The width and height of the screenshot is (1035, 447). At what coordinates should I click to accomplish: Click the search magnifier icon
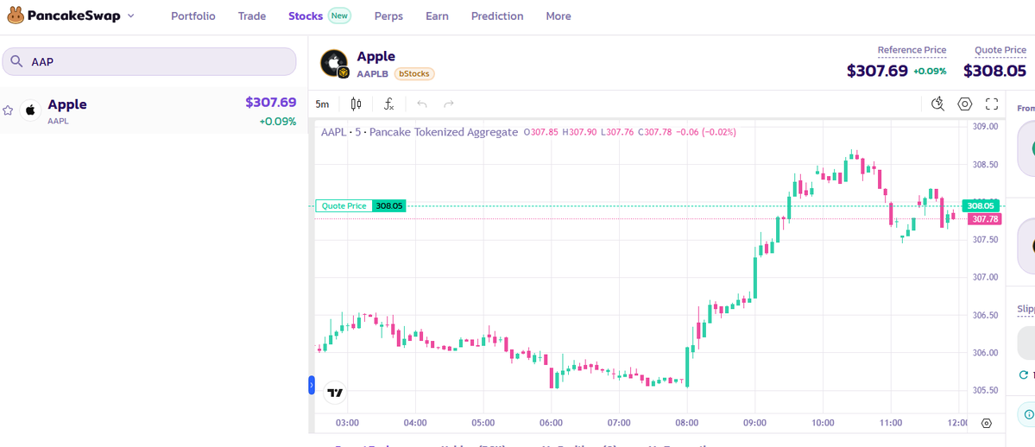[x=16, y=61]
